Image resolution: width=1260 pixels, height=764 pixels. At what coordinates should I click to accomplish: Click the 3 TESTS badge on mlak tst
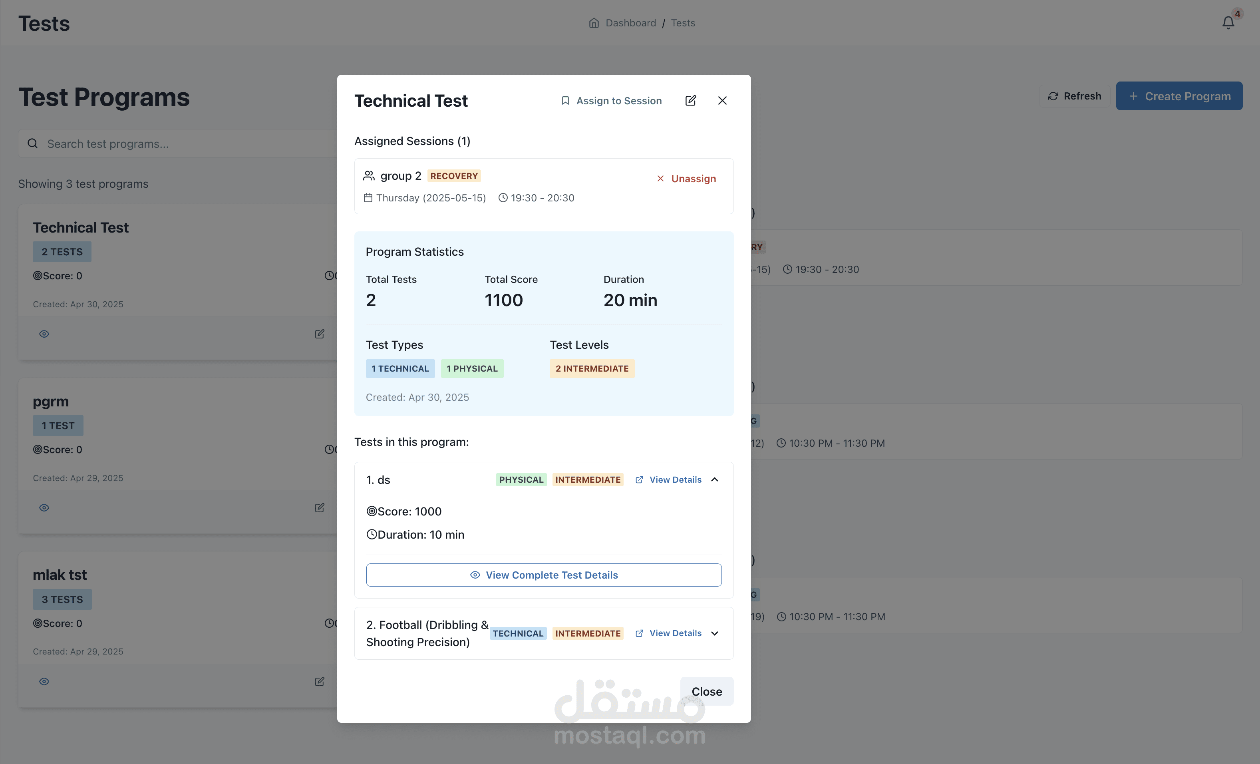click(x=62, y=599)
